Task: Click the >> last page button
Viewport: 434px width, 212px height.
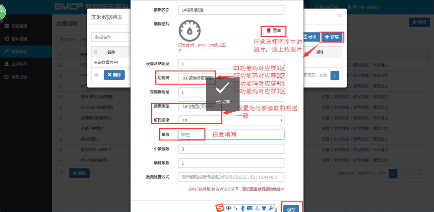Action: tap(420, 174)
